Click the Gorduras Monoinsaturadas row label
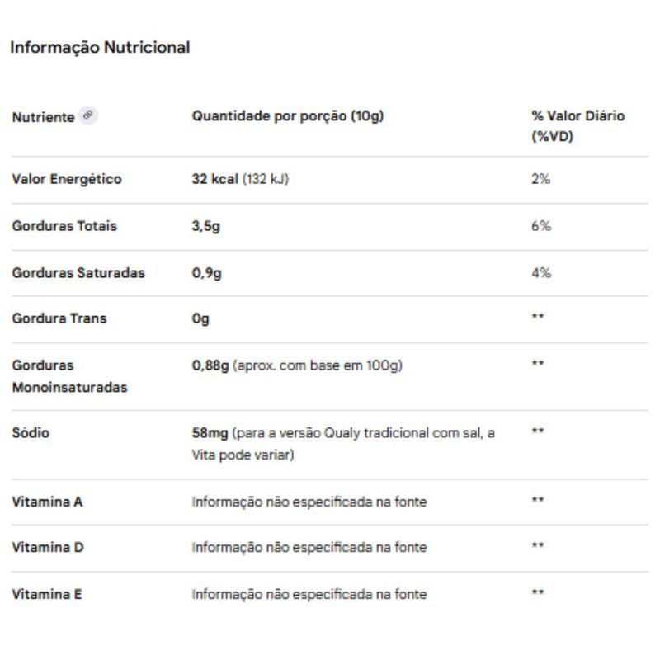660x660 pixels. click(69, 375)
